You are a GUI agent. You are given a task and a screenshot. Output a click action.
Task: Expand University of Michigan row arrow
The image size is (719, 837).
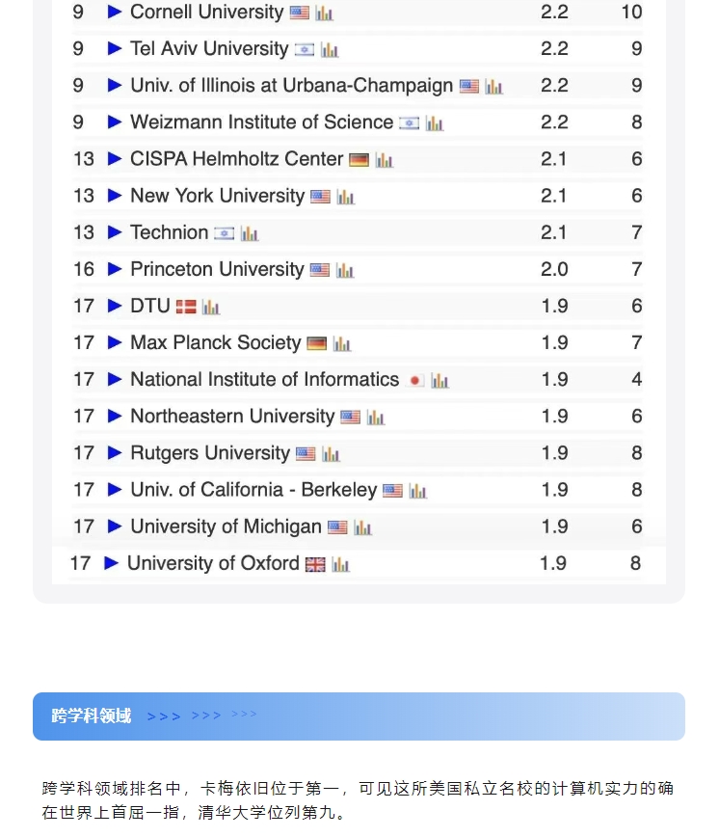115,526
